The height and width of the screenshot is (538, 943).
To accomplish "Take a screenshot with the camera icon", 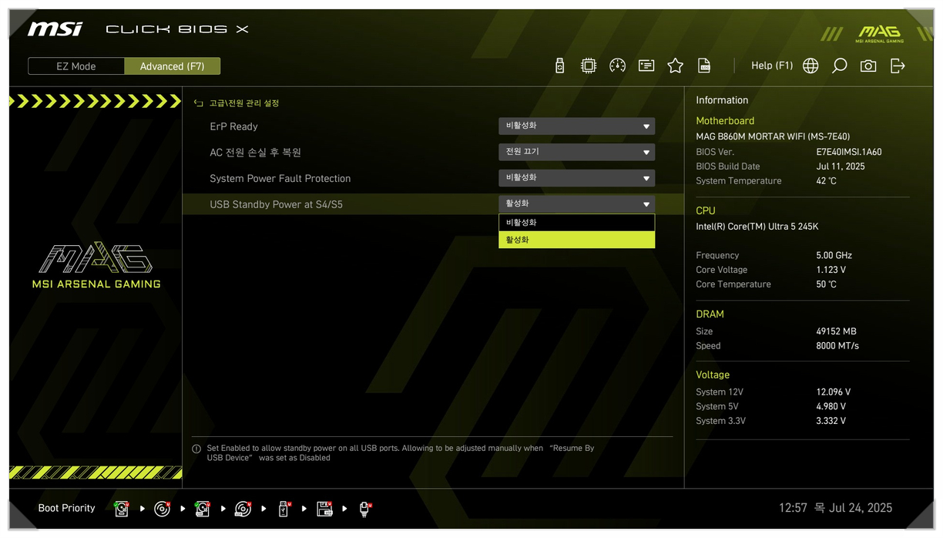I will pos(868,66).
